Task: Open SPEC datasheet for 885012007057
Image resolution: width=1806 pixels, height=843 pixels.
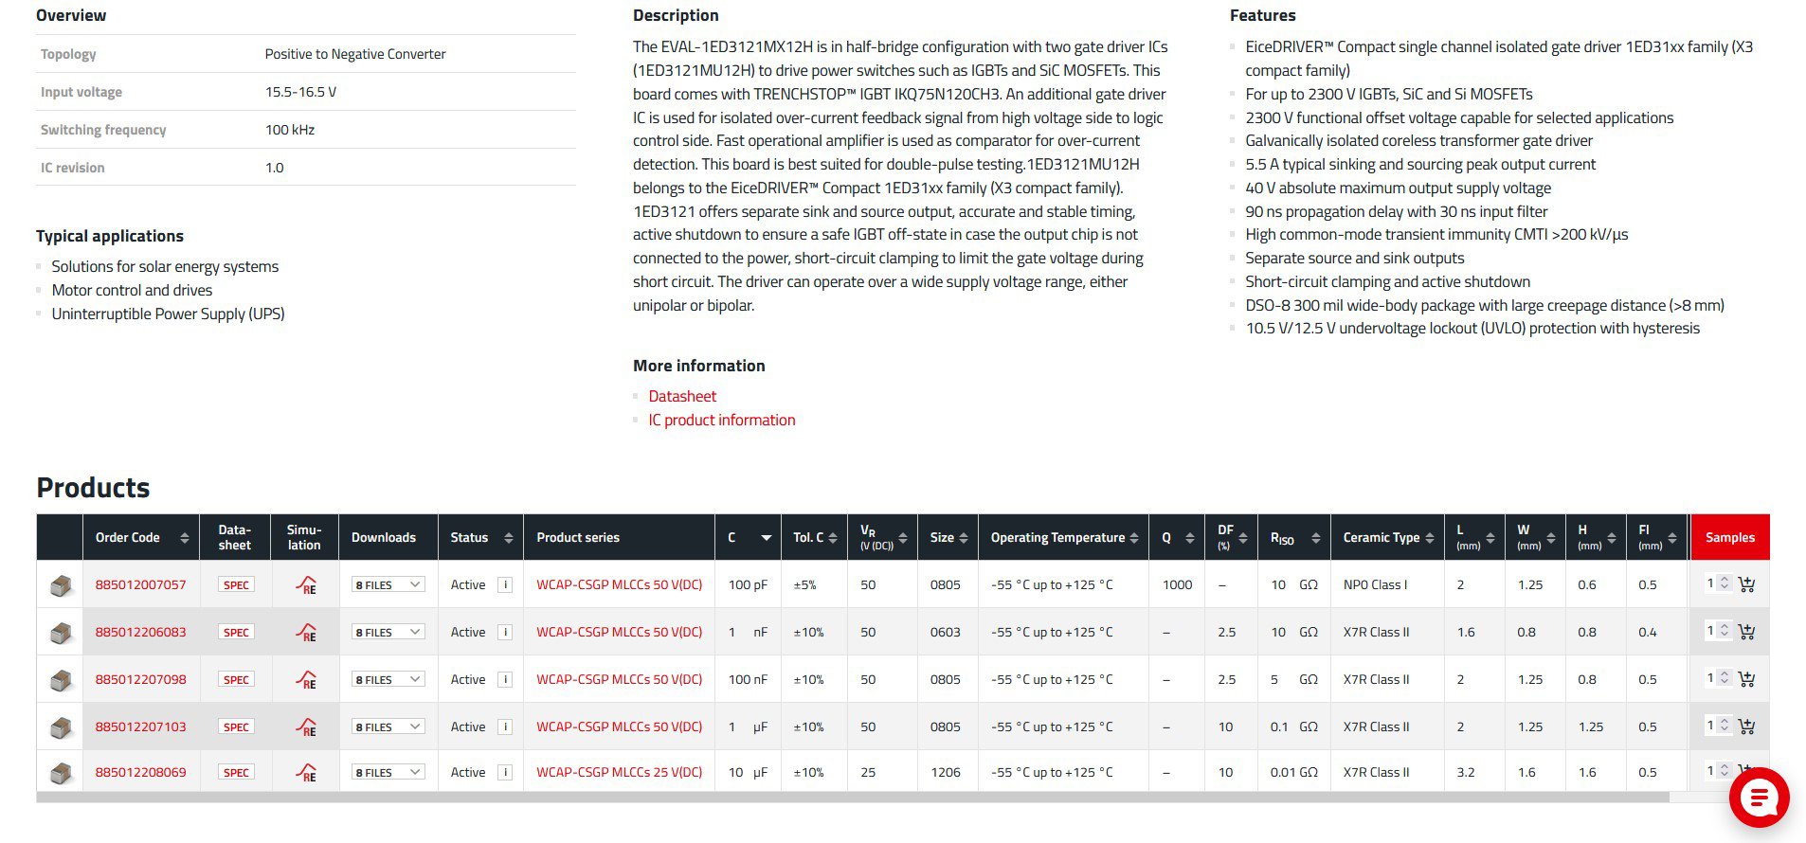Action: point(236,584)
